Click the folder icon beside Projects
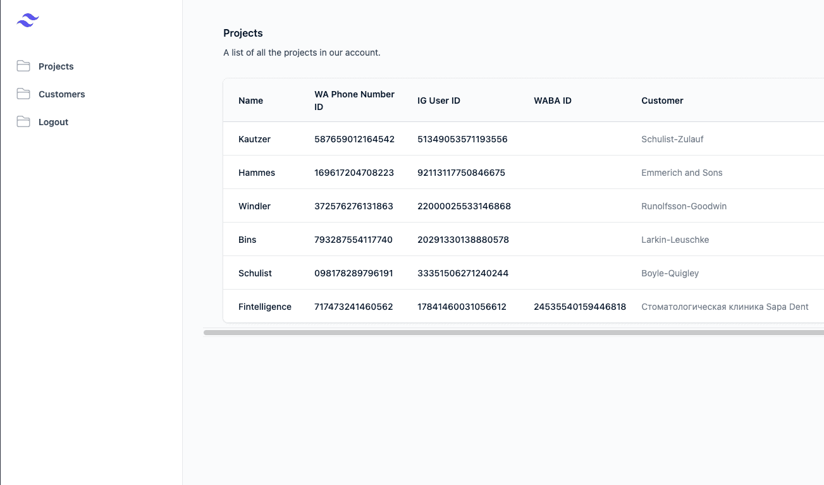This screenshot has height=485, width=824. [x=23, y=66]
